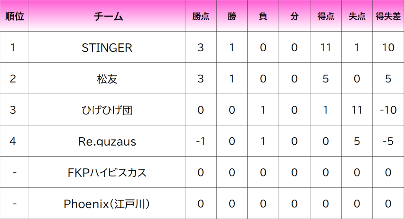This screenshot has width=404, height=219.
Task: Select STINGER's 得点 value 11
Action: (x=325, y=47)
